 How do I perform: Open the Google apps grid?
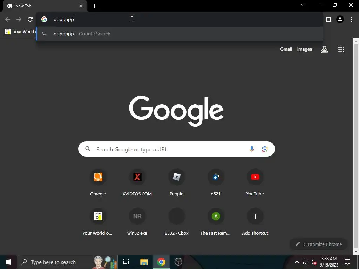341,49
